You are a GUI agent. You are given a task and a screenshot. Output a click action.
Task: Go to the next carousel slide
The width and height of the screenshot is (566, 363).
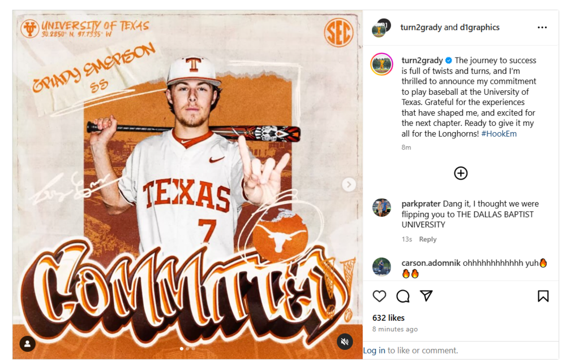[349, 185]
